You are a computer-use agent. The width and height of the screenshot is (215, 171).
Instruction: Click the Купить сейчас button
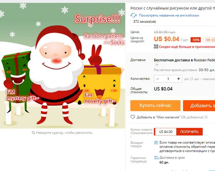pyautogui.click(x=155, y=106)
